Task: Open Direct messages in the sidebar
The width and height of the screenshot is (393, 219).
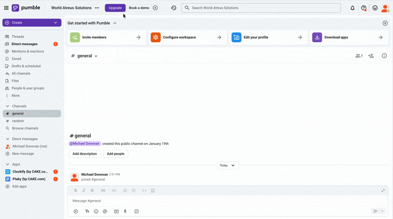Action: click(x=25, y=44)
